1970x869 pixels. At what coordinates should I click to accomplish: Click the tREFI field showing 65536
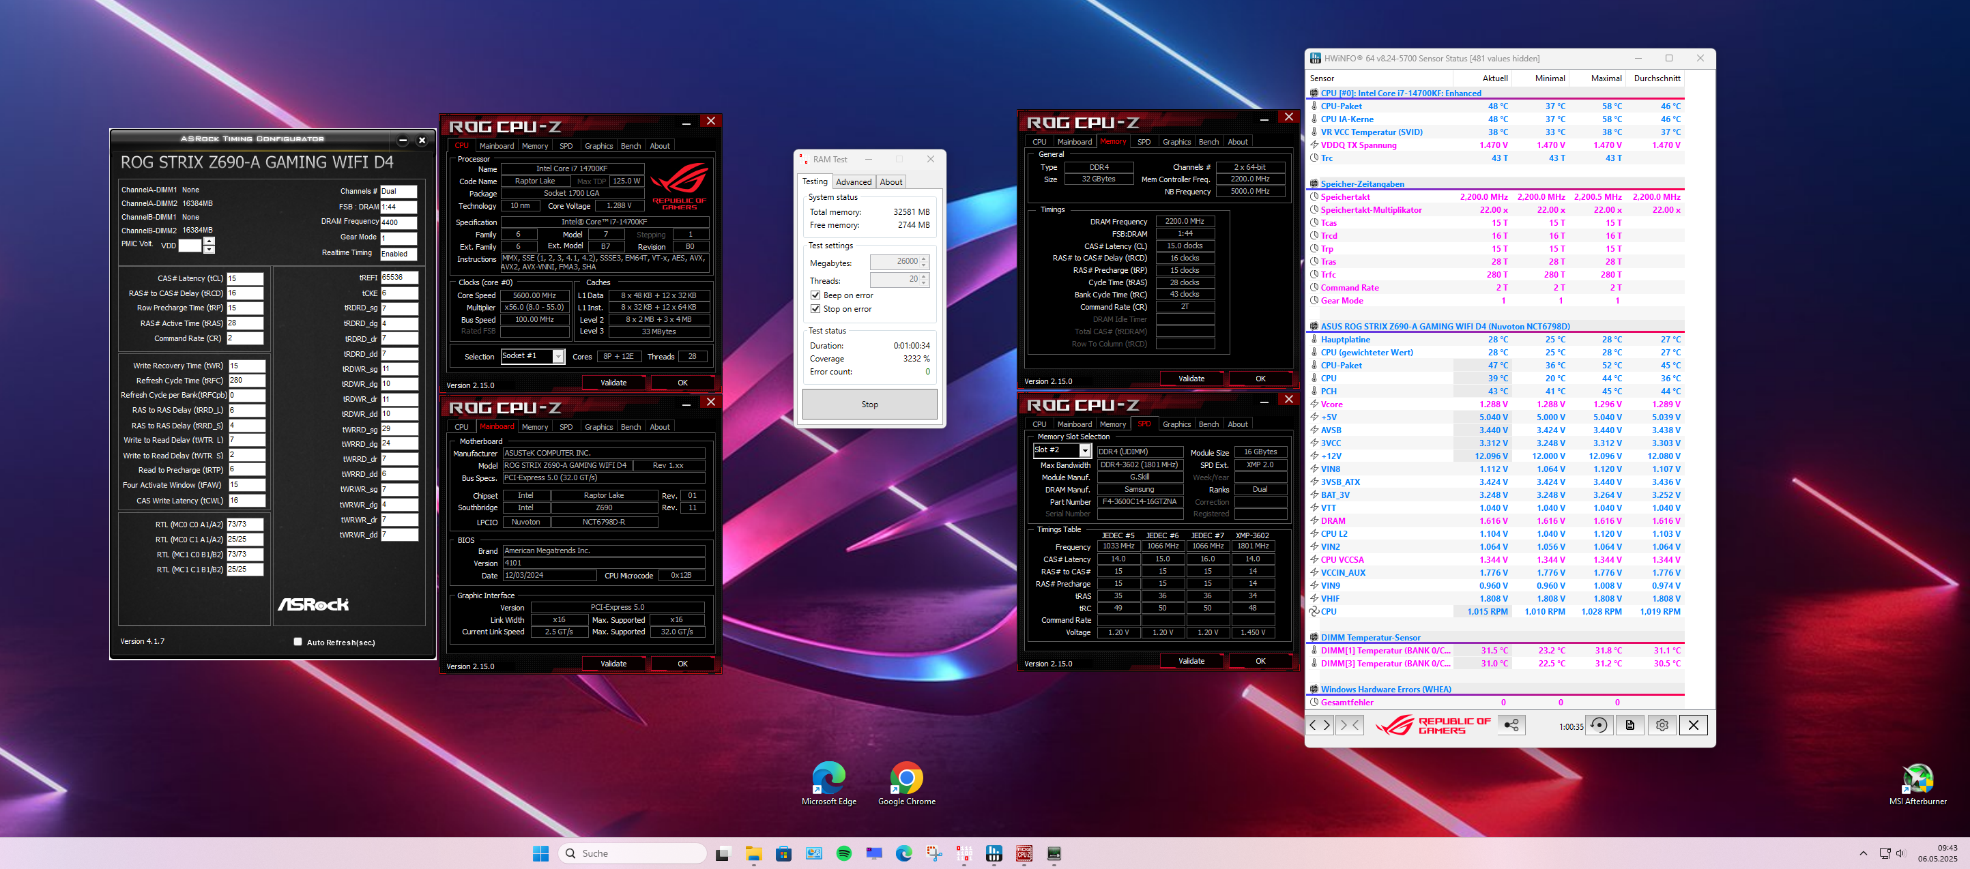click(400, 278)
